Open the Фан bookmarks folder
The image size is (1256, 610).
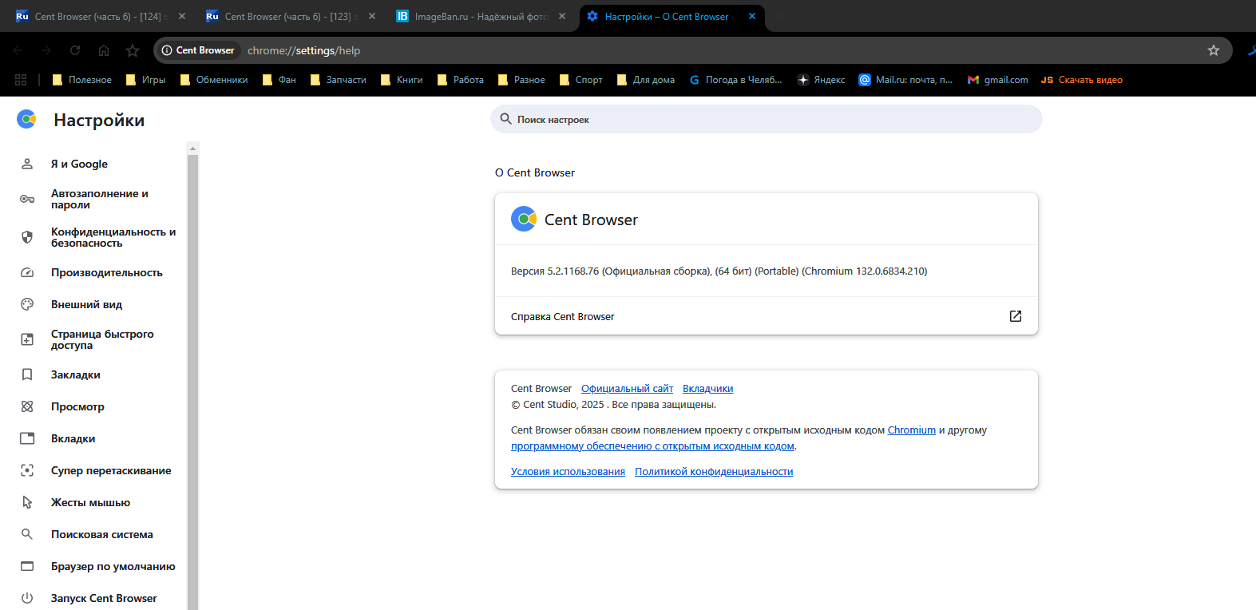tap(279, 80)
